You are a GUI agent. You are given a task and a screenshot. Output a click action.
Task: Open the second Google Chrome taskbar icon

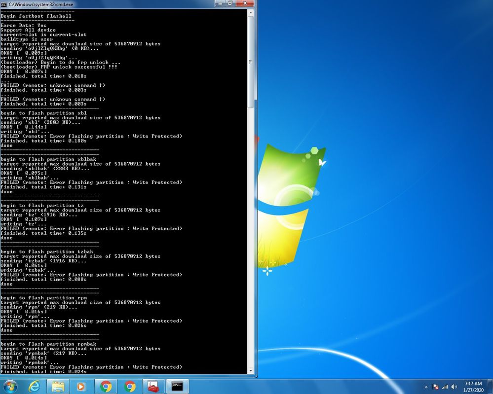(129, 386)
